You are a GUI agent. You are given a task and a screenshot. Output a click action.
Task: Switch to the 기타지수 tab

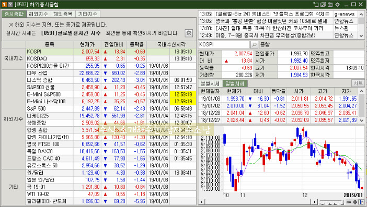click(x=87, y=14)
